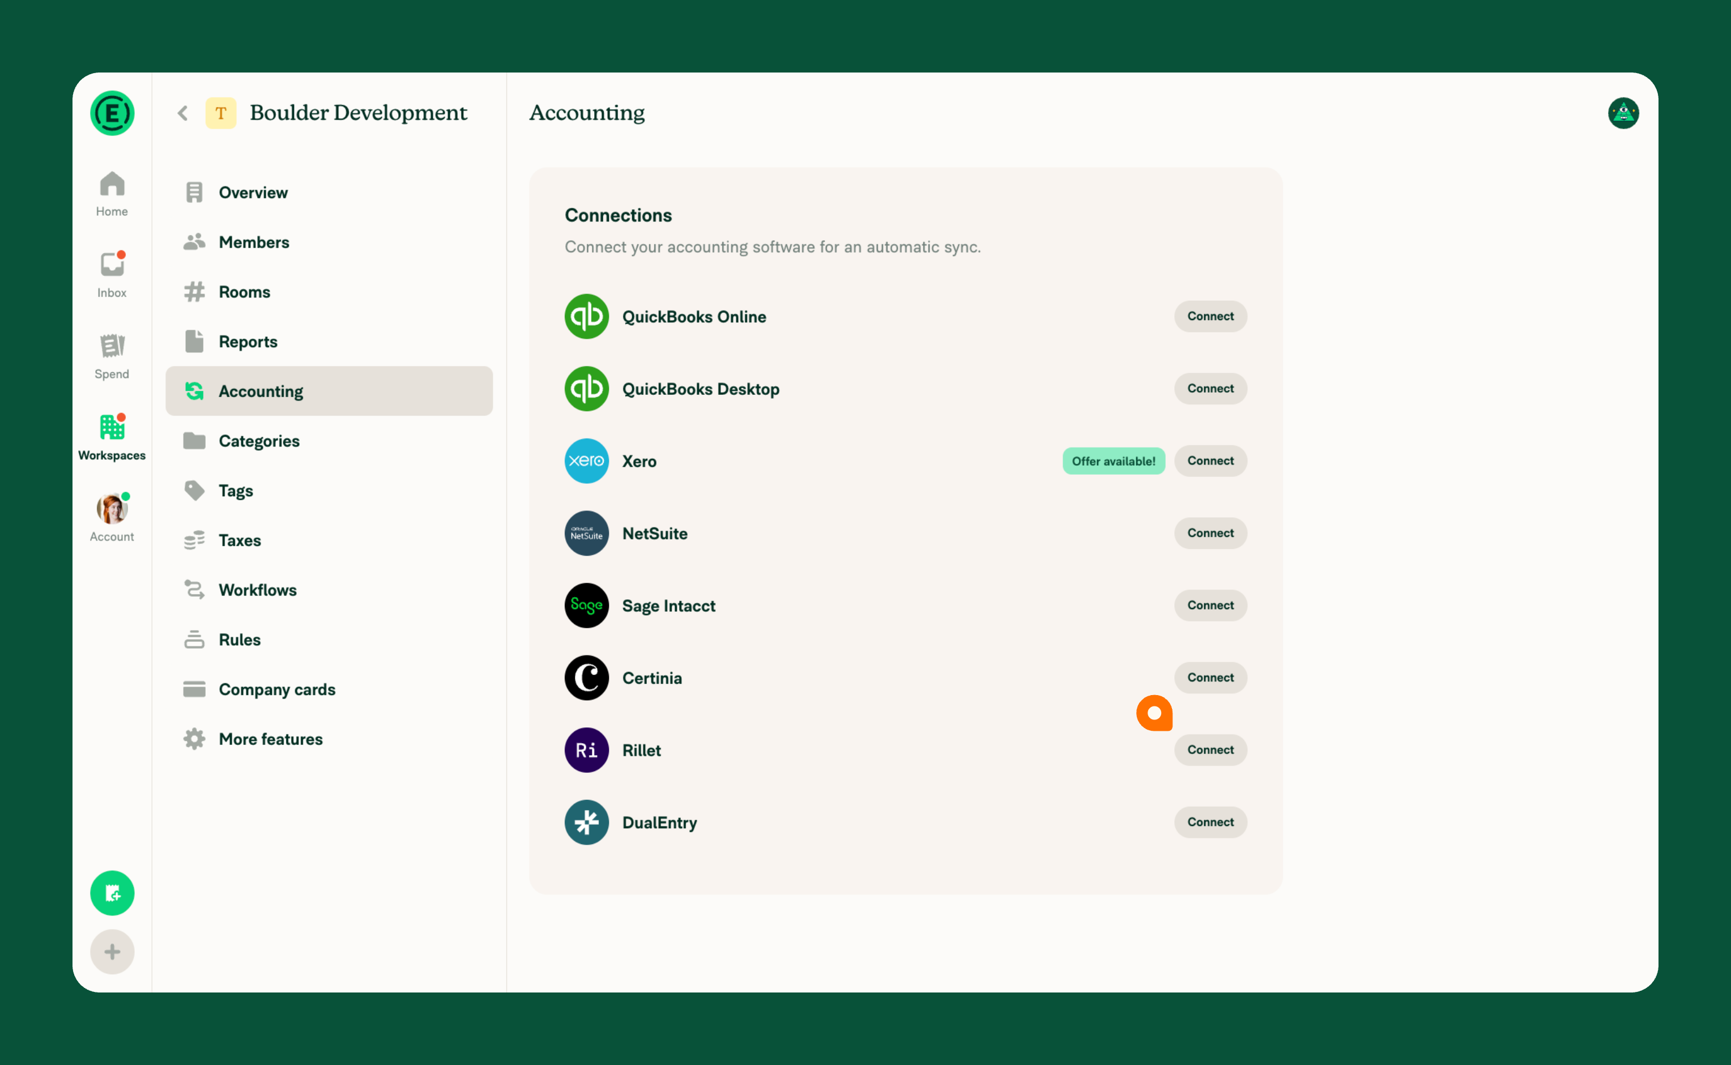The width and height of the screenshot is (1731, 1065).
Task: Connect NetSuite
Action: [1210, 533]
